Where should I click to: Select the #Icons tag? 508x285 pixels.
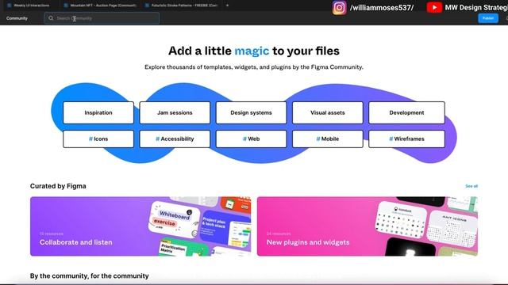(x=98, y=139)
